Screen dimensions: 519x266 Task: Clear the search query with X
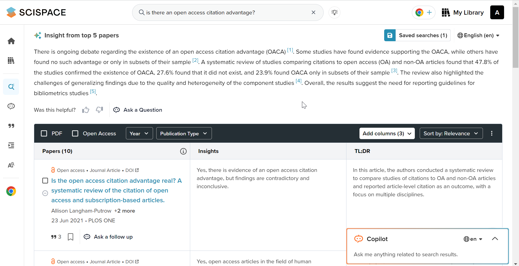[x=313, y=12]
